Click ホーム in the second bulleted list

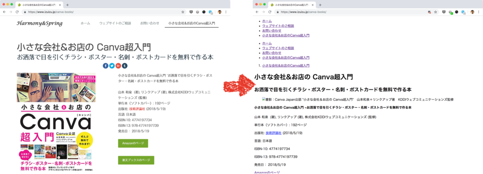267,43
